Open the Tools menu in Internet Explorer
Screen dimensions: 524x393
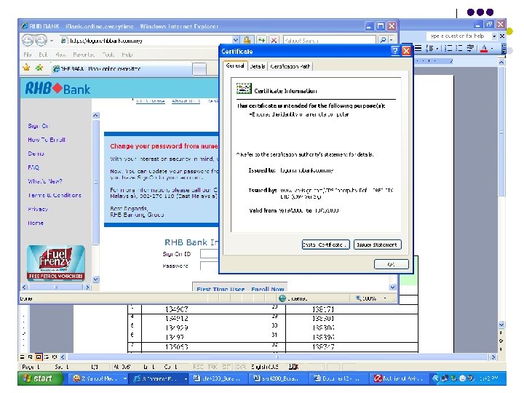tap(108, 55)
